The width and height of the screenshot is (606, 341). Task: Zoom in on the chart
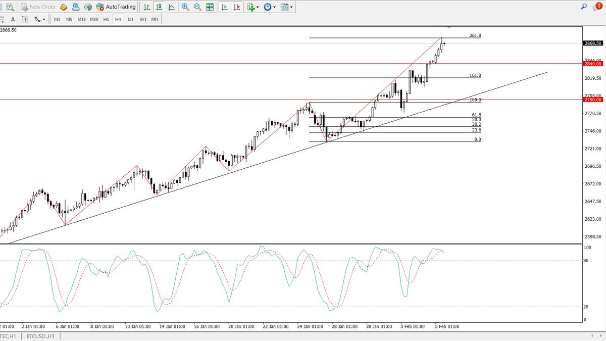pos(185,7)
